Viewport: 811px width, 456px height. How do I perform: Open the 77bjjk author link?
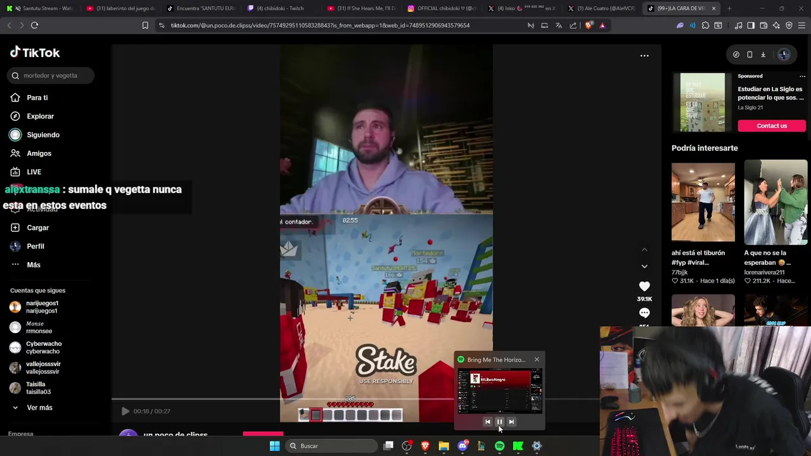[x=680, y=272]
